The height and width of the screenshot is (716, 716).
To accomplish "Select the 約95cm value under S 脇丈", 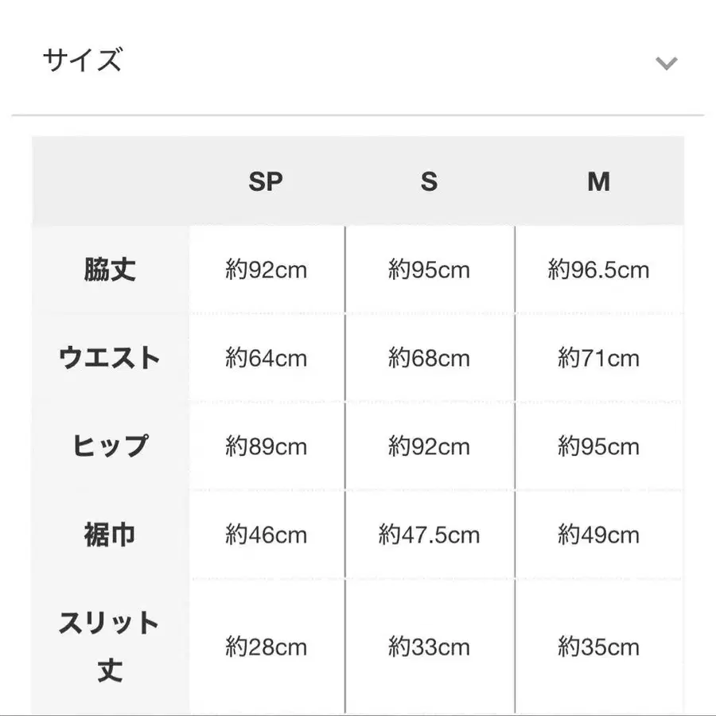I will pyautogui.click(x=430, y=270).
